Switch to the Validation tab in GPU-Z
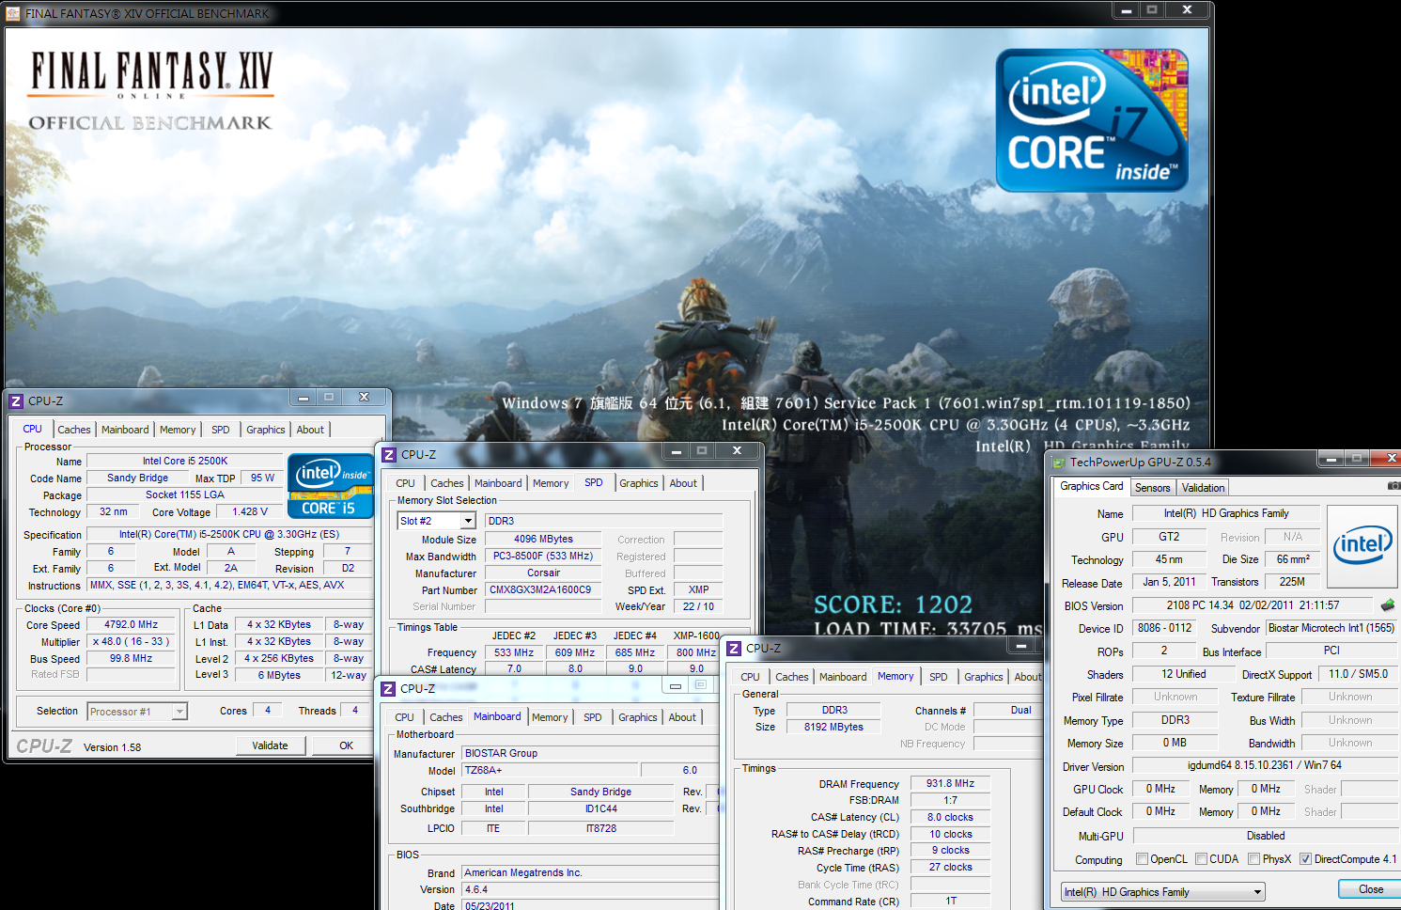Image resolution: width=1401 pixels, height=910 pixels. click(1203, 488)
